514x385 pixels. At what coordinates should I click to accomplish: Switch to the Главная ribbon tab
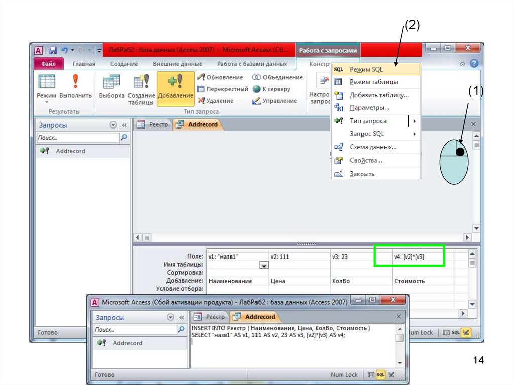point(84,64)
